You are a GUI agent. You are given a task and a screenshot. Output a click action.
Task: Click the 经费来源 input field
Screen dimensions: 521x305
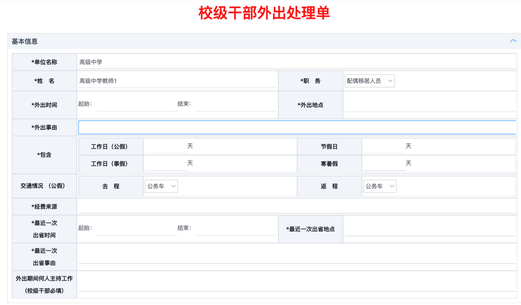pos(296,206)
